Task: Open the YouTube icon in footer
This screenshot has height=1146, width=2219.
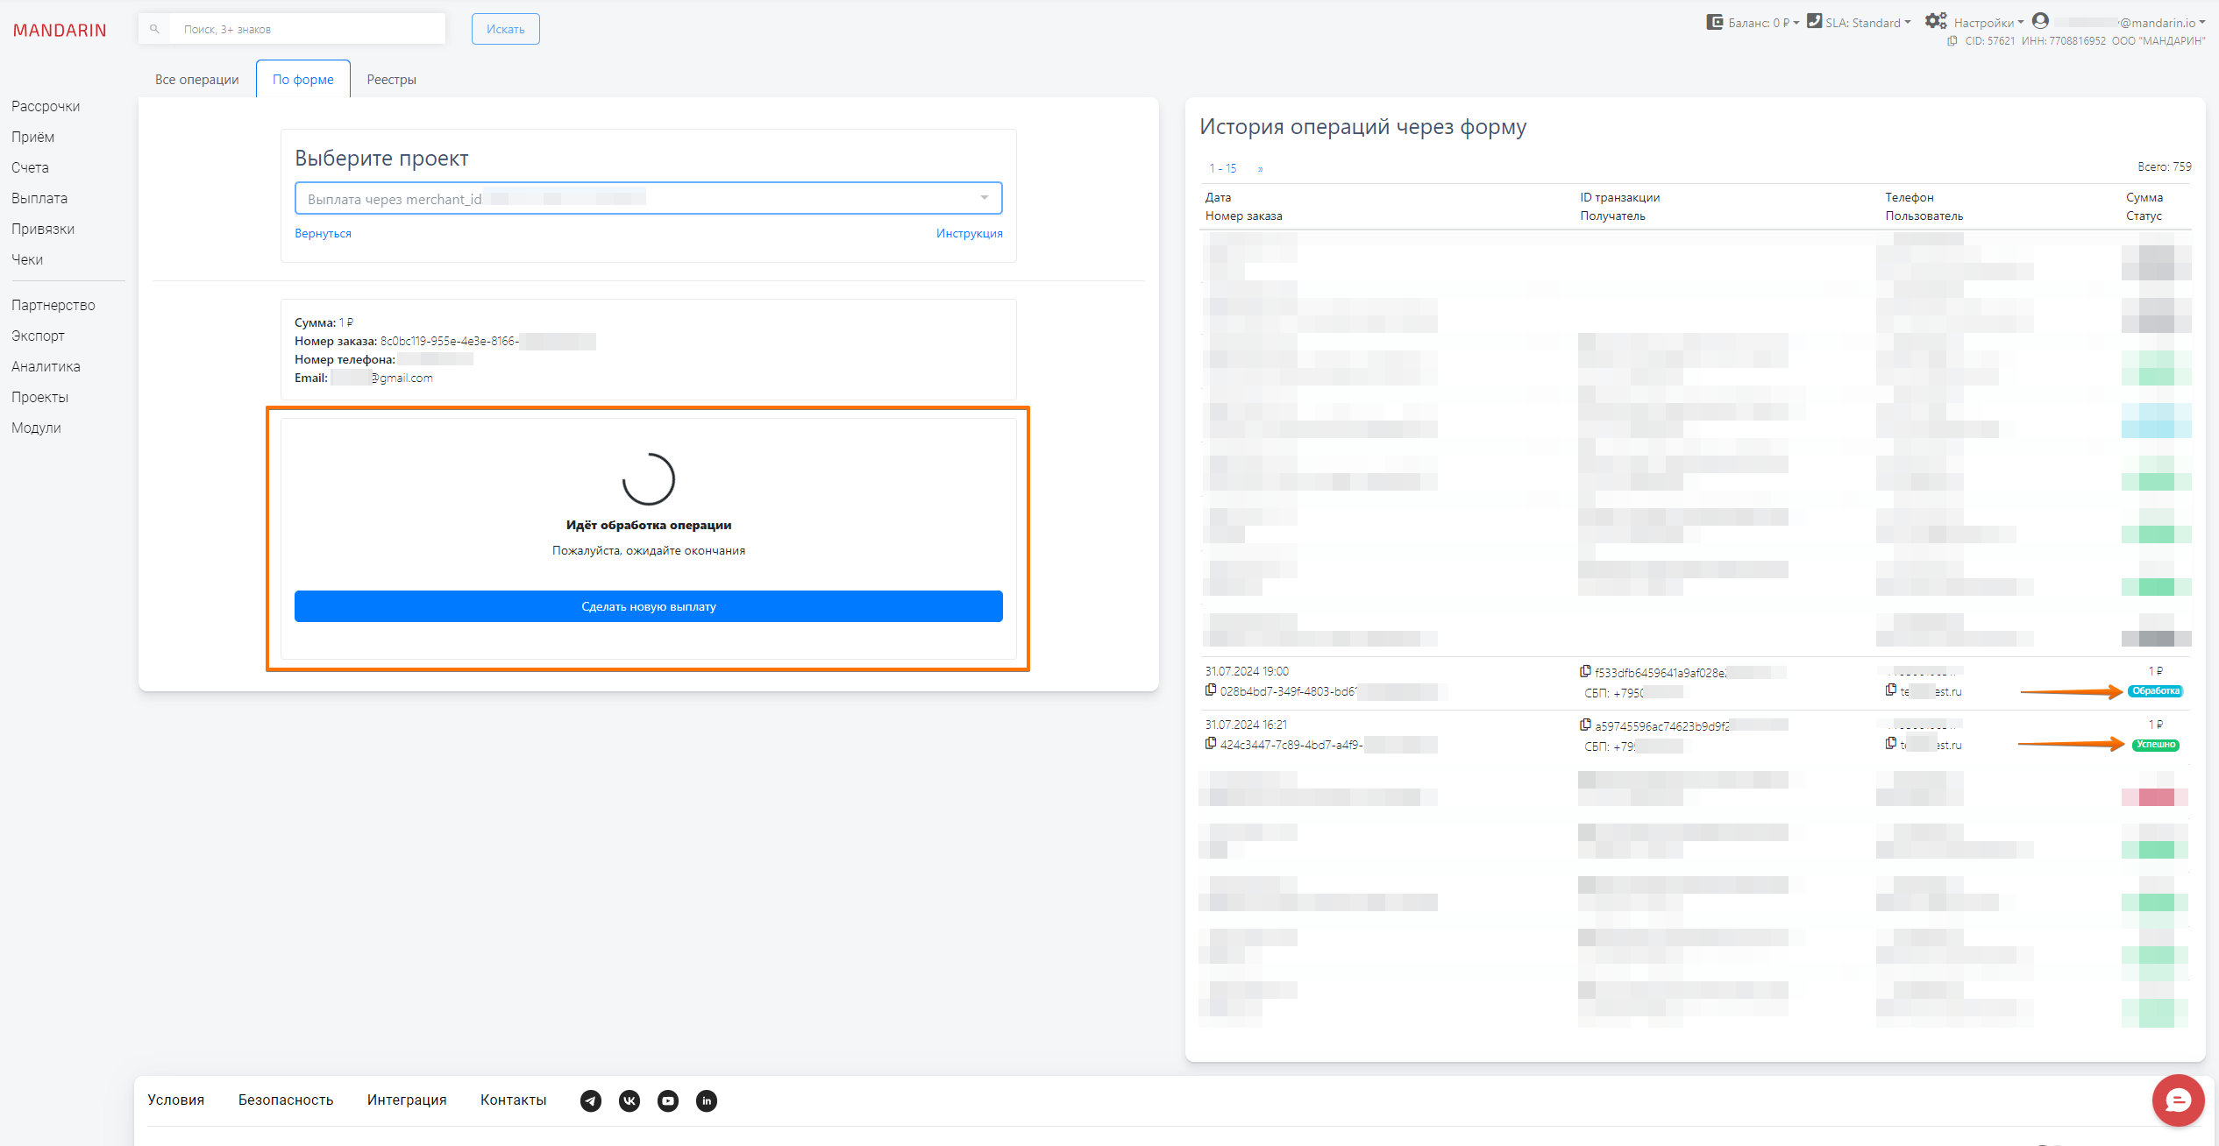Action: point(668,1100)
